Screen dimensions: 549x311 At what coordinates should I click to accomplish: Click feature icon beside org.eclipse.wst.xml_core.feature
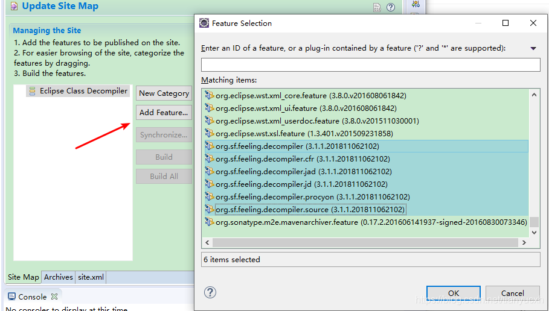[210, 95]
